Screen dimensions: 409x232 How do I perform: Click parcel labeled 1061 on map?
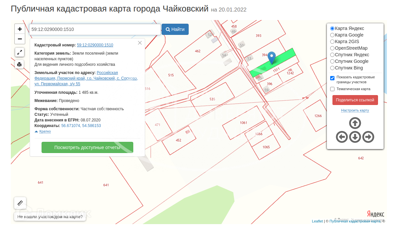(243, 123)
